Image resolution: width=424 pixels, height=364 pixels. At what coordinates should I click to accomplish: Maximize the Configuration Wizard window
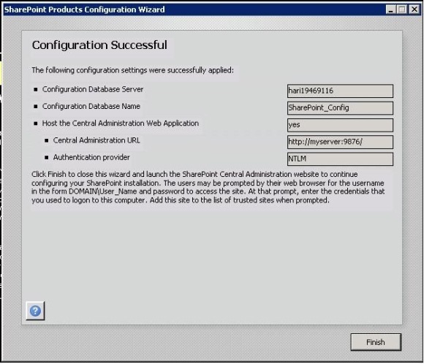point(402,10)
